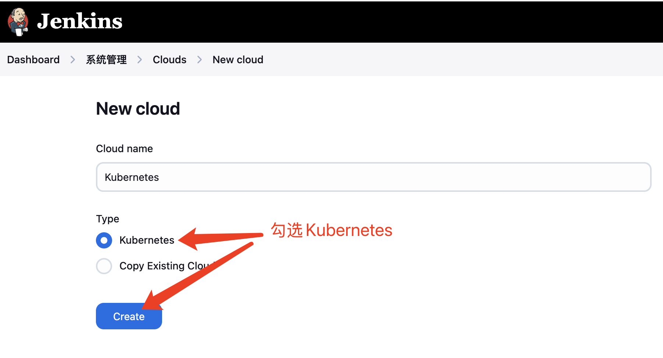
Task: Expand the chevron after 系统管理 breadcrumb
Action: 140,60
